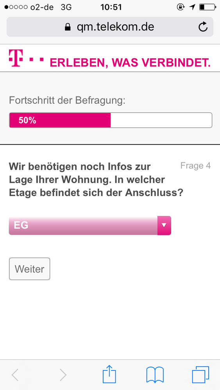Show open tabs overview icon
The width and height of the screenshot is (220, 390).
200,375
